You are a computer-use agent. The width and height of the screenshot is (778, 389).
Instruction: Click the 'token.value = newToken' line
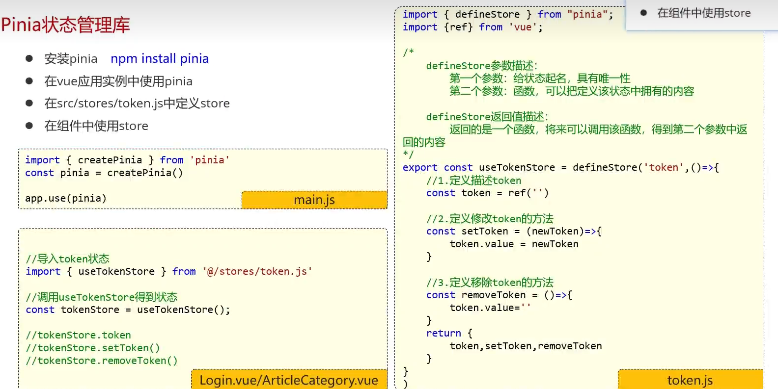tap(514, 244)
